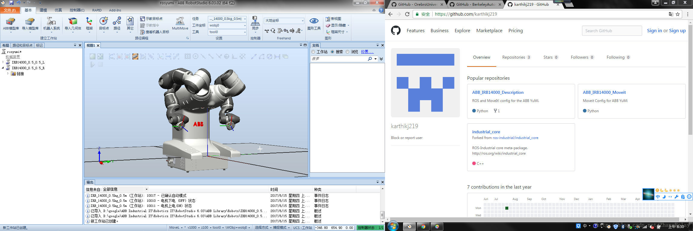Select the 浏览 radio button
This screenshot has height=231, width=693.
(x=347, y=52)
